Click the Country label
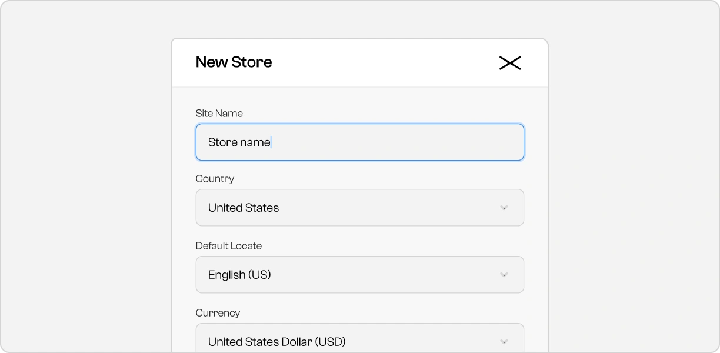This screenshot has width=720, height=353. click(215, 179)
